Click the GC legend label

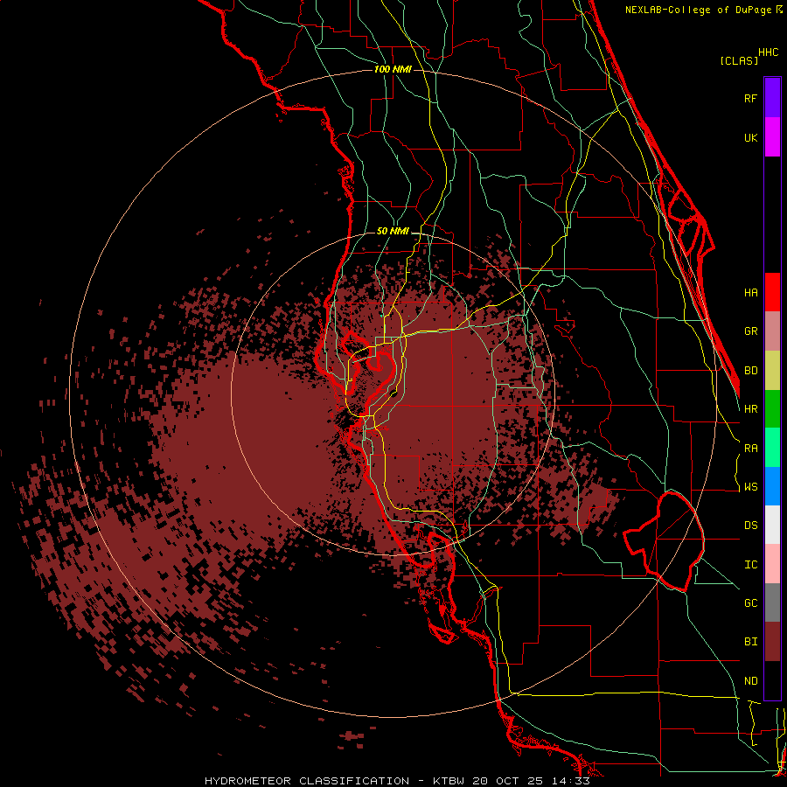pyautogui.click(x=751, y=603)
